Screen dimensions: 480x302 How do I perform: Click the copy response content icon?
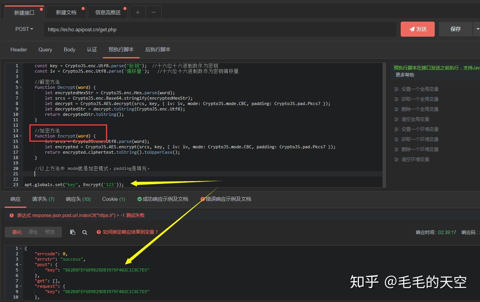coord(73,232)
